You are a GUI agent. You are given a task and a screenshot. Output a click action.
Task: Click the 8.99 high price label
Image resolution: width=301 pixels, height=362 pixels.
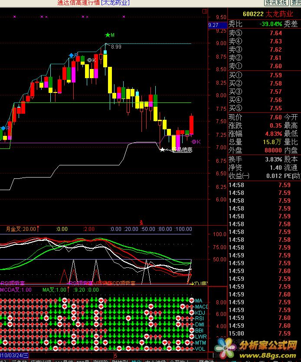[x=116, y=47]
